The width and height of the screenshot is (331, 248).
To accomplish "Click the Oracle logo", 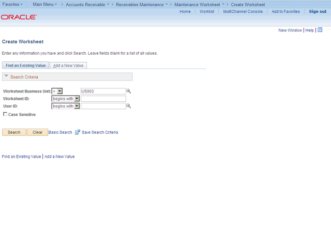I will pyautogui.click(x=19, y=17).
